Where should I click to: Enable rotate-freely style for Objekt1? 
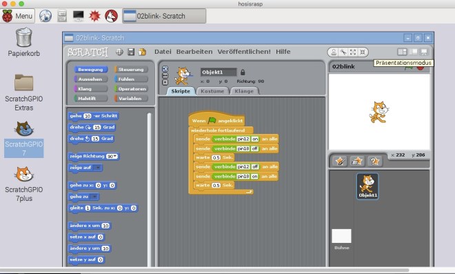[165, 69]
